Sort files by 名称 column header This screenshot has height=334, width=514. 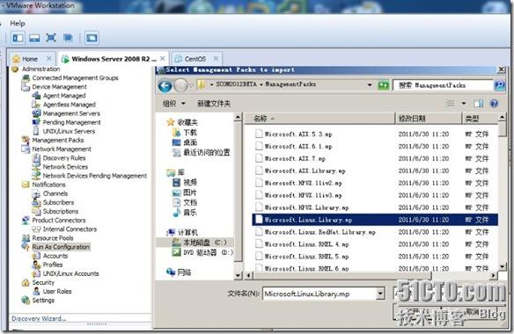click(319, 119)
